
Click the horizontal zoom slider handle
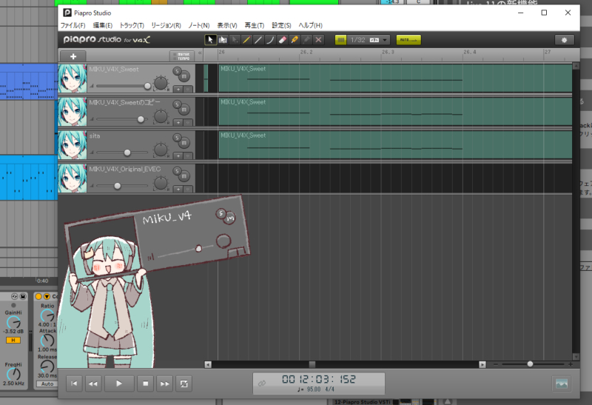530,364
